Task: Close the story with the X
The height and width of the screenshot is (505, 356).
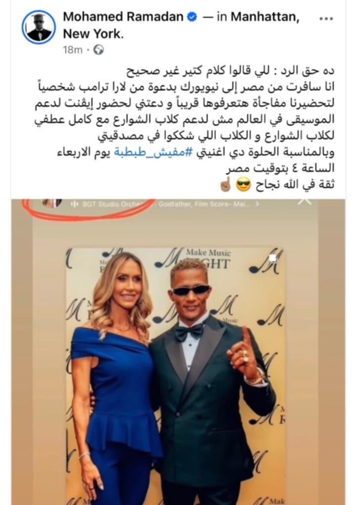Action: (x=305, y=202)
